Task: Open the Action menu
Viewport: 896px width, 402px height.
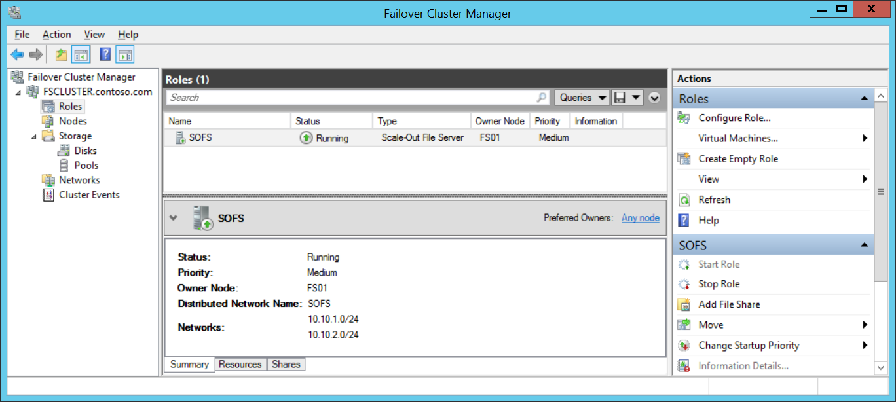Action: [x=57, y=35]
